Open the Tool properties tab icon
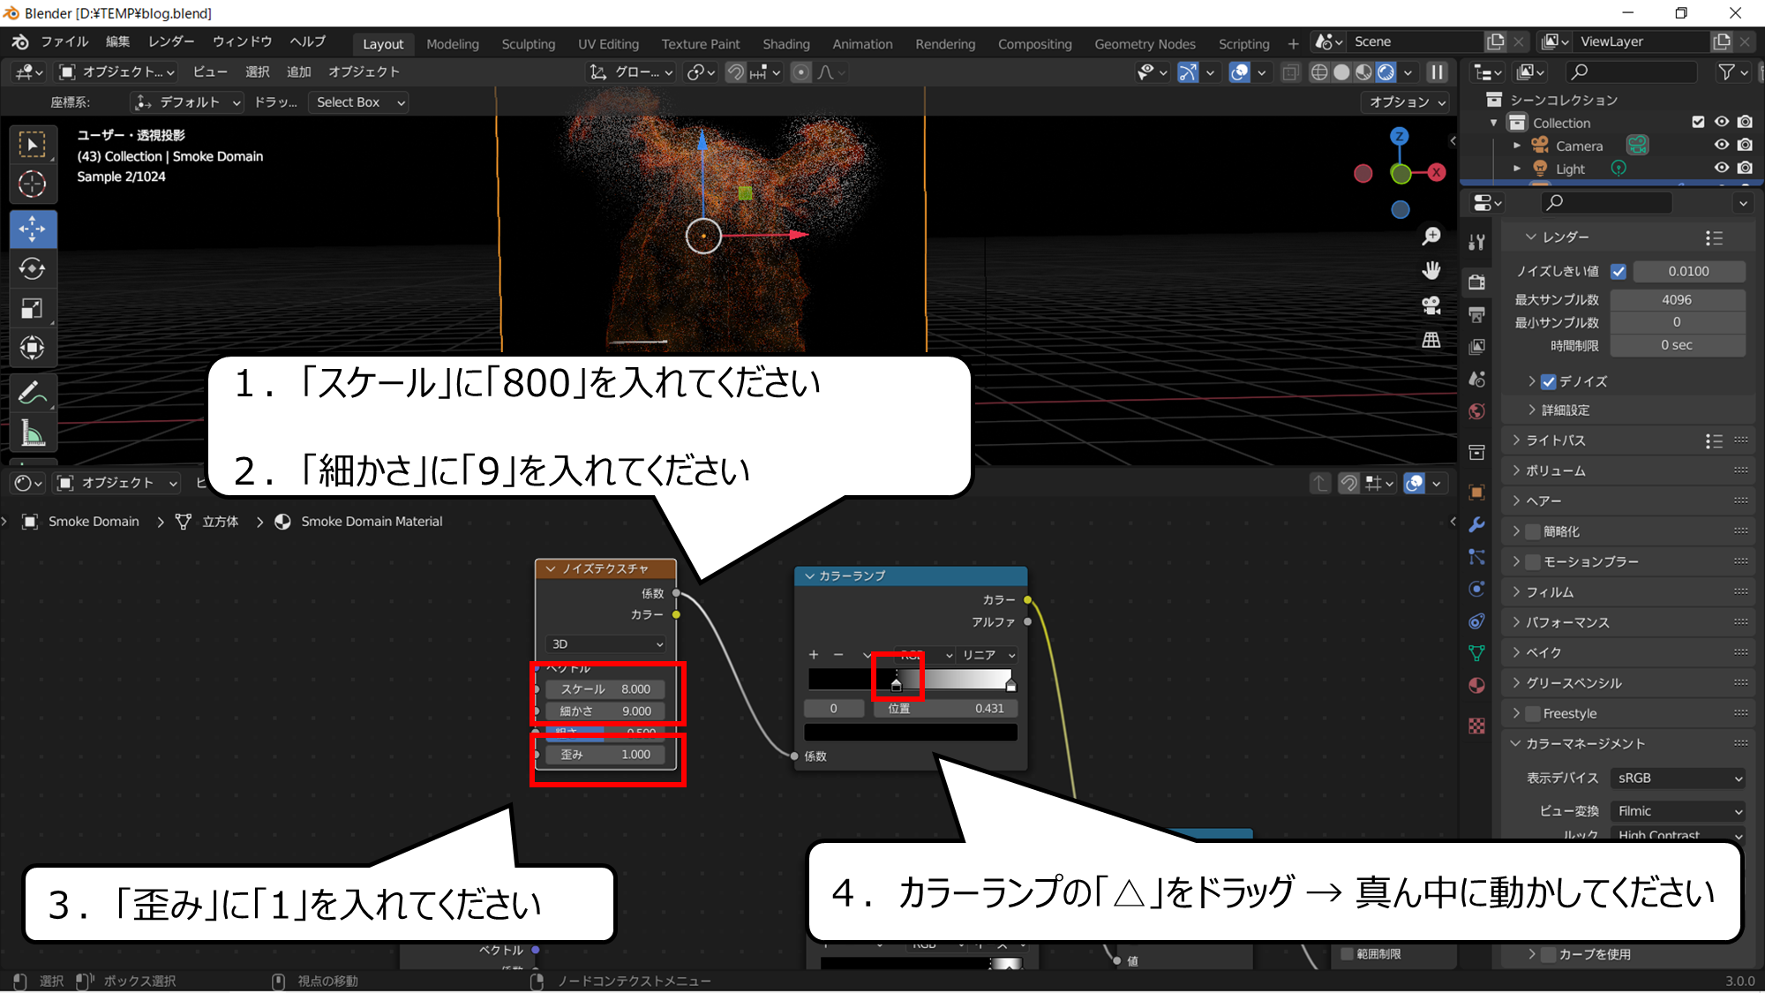The width and height of the screenshot is (1765, 993). pos(1476,241)
